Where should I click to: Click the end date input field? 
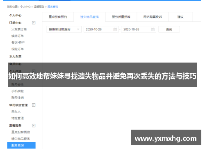tap(139, 29)
